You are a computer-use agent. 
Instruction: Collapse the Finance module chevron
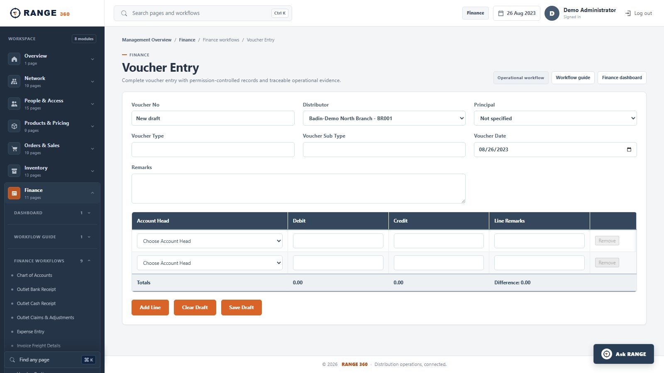coord(93,193)
